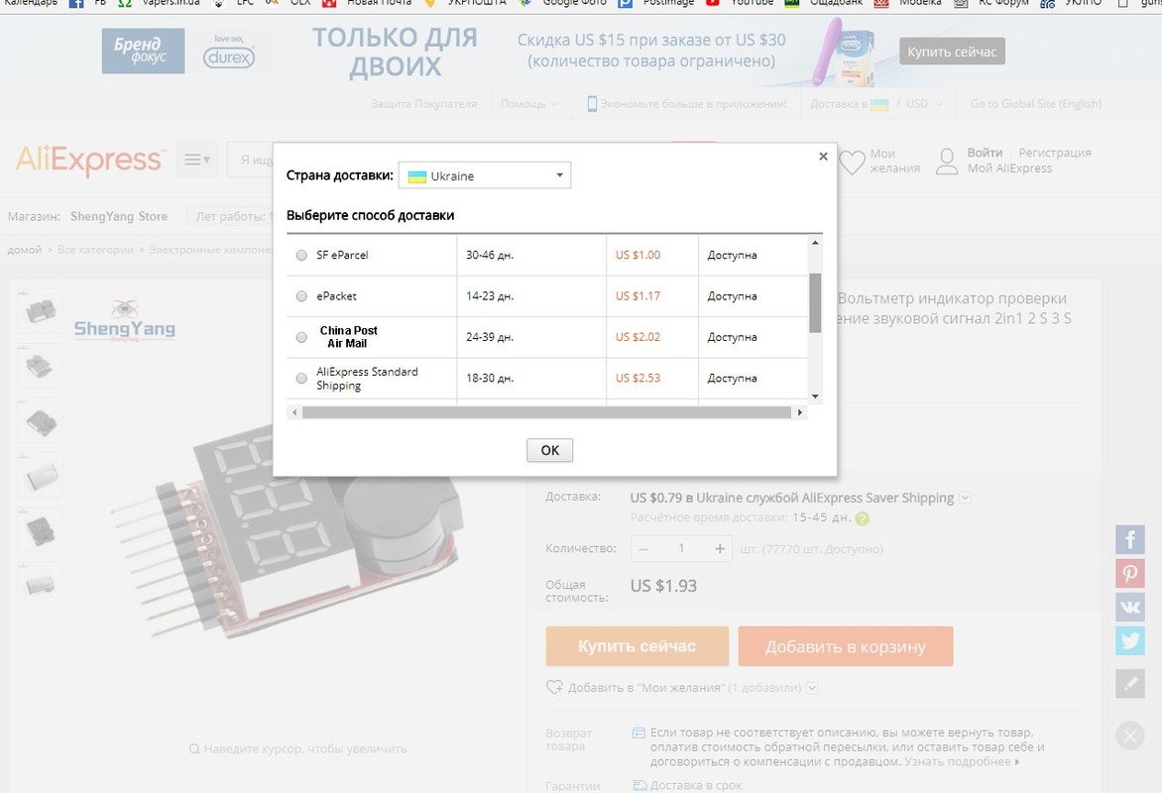Click ShengYang store logo watermark
Screen dimensions: 1162x793
(125, 320)
